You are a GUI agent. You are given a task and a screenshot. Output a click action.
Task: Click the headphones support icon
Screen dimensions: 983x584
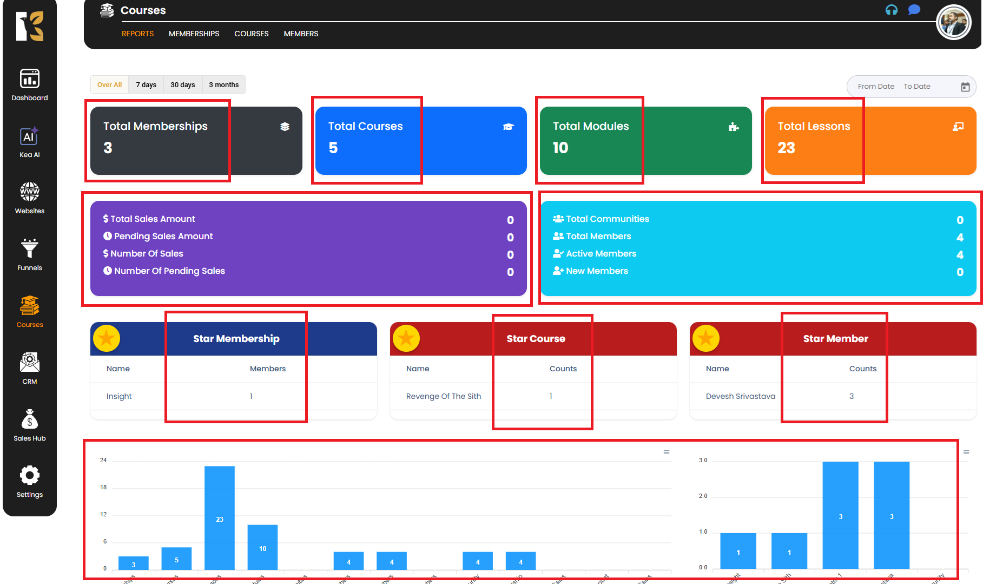tap(891, 10)
